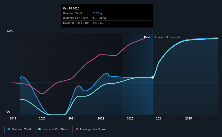
Task: Select the 2021 x-axis label
Action: tap(71, 118)
